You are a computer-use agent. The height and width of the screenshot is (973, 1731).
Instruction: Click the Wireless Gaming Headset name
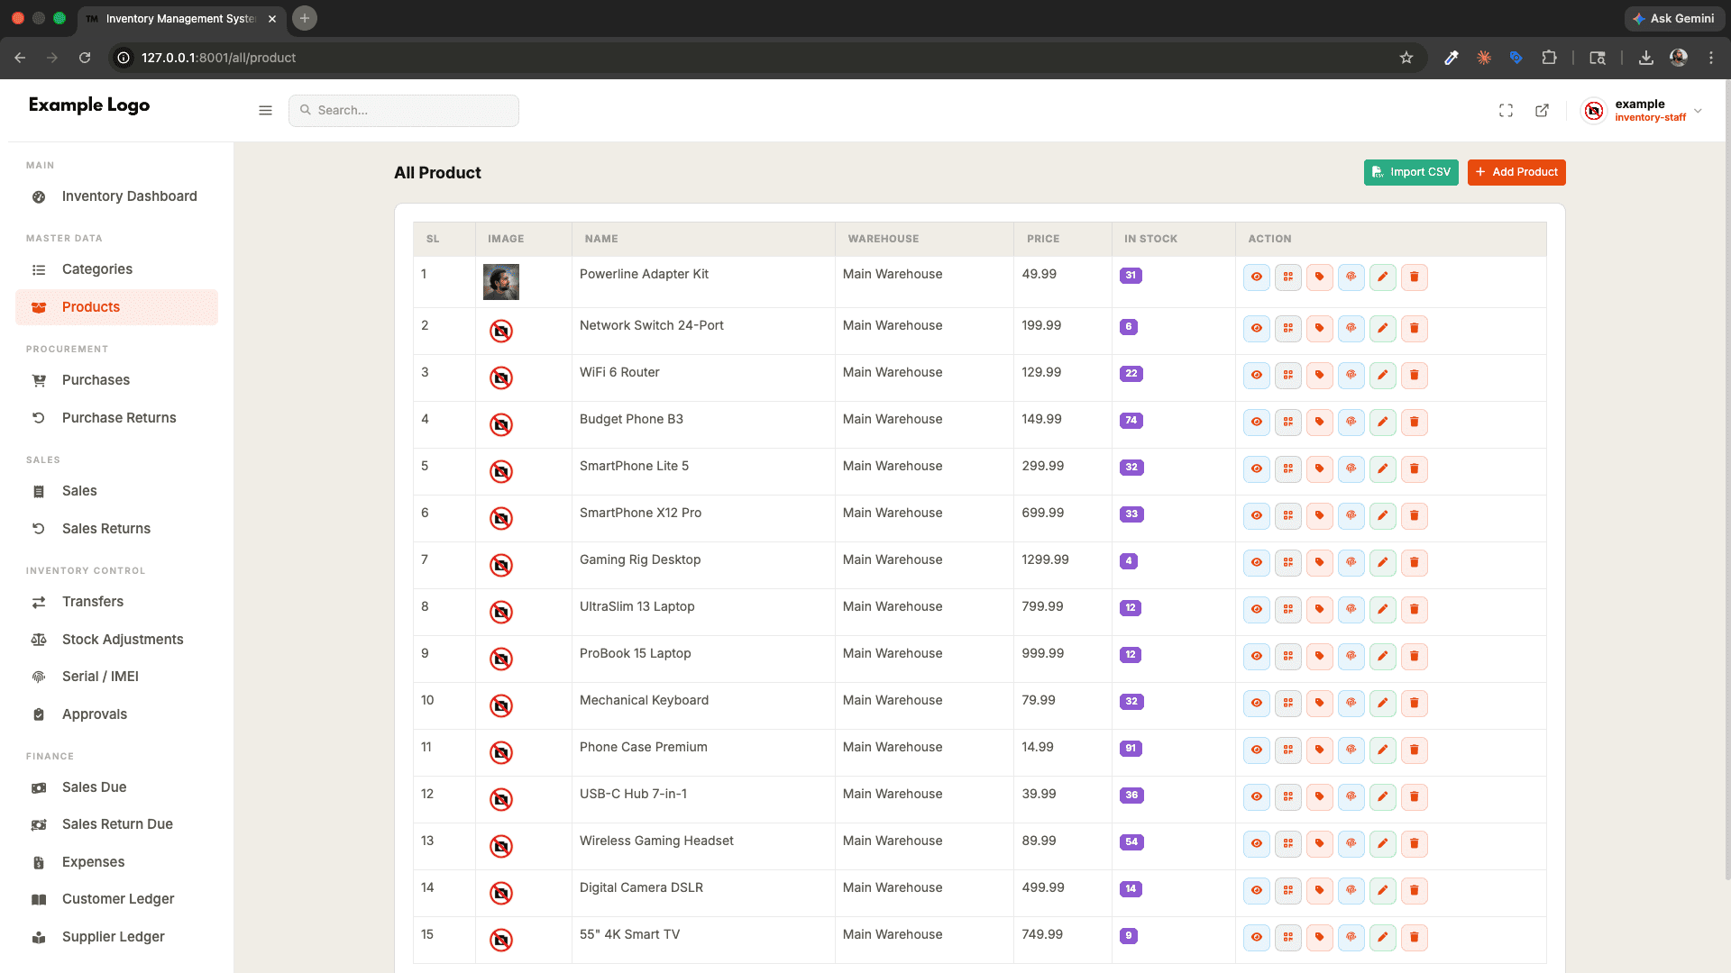(x=656, y=841)
